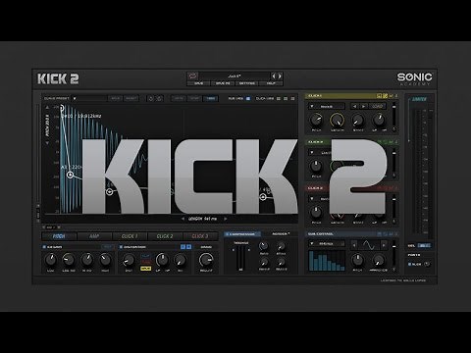Switch to the Amp tab

coord(94,236)
